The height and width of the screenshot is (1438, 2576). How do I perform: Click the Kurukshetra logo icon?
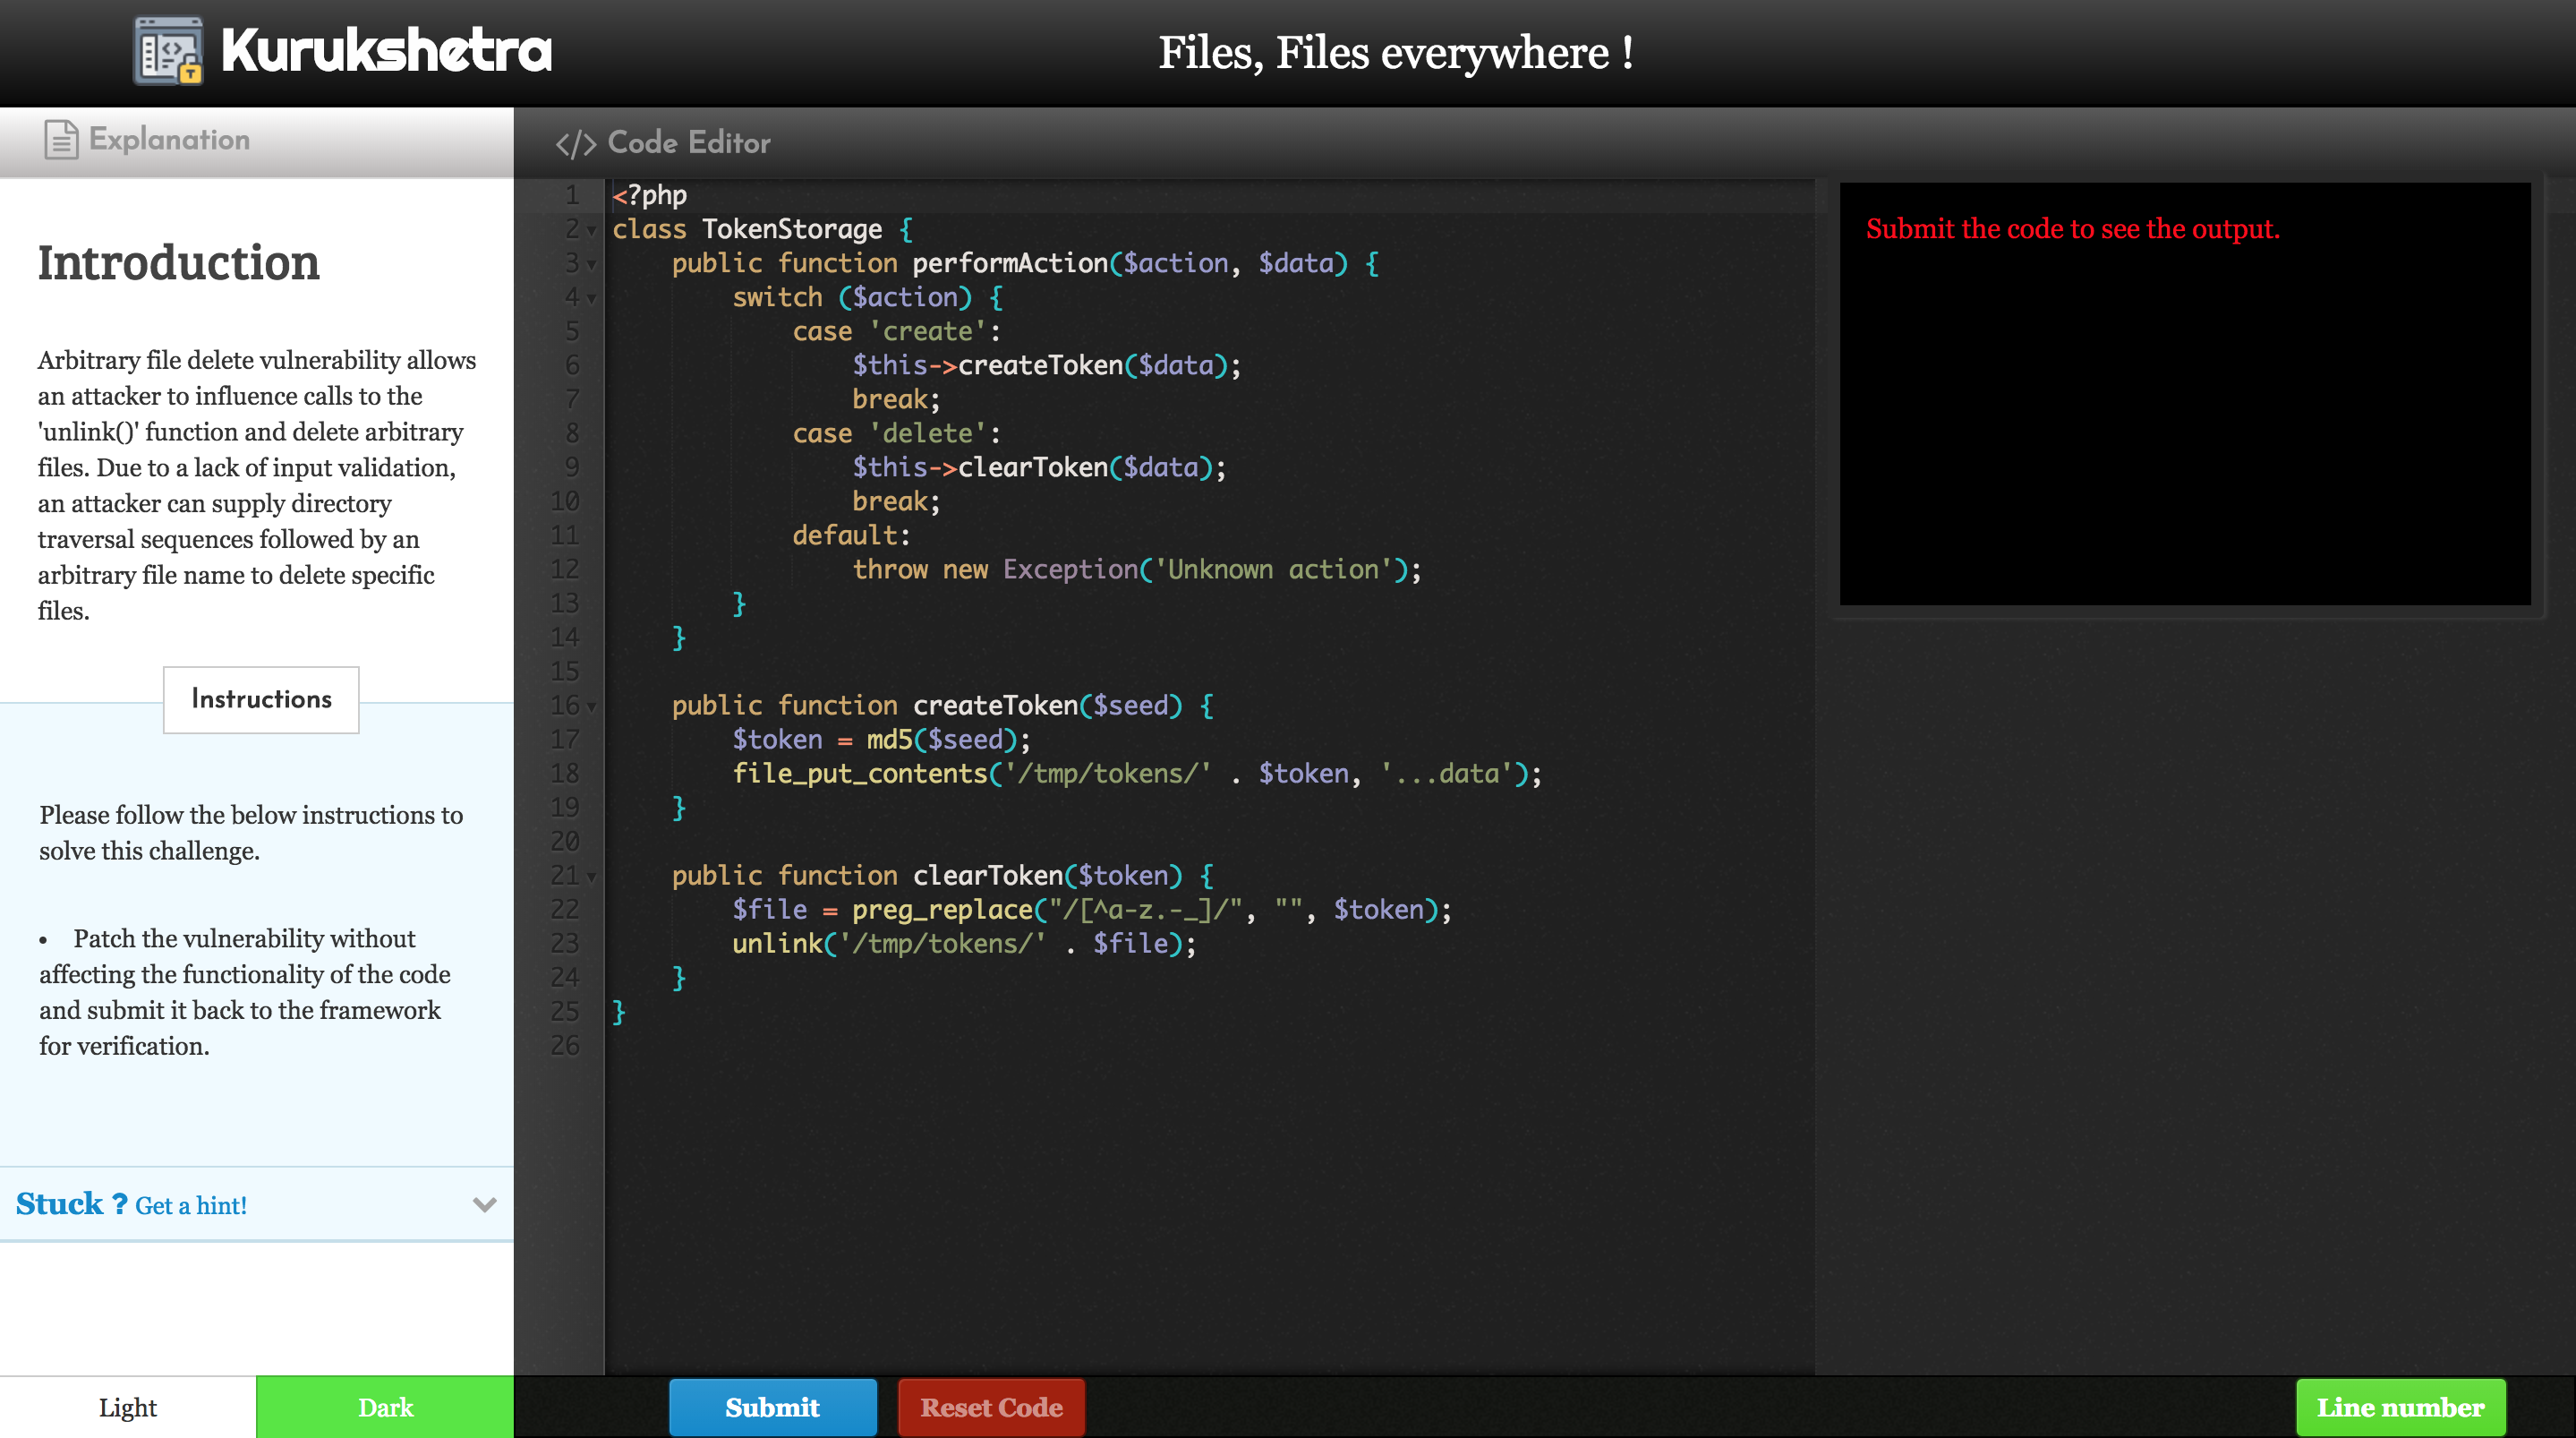(x=168, y=50)
